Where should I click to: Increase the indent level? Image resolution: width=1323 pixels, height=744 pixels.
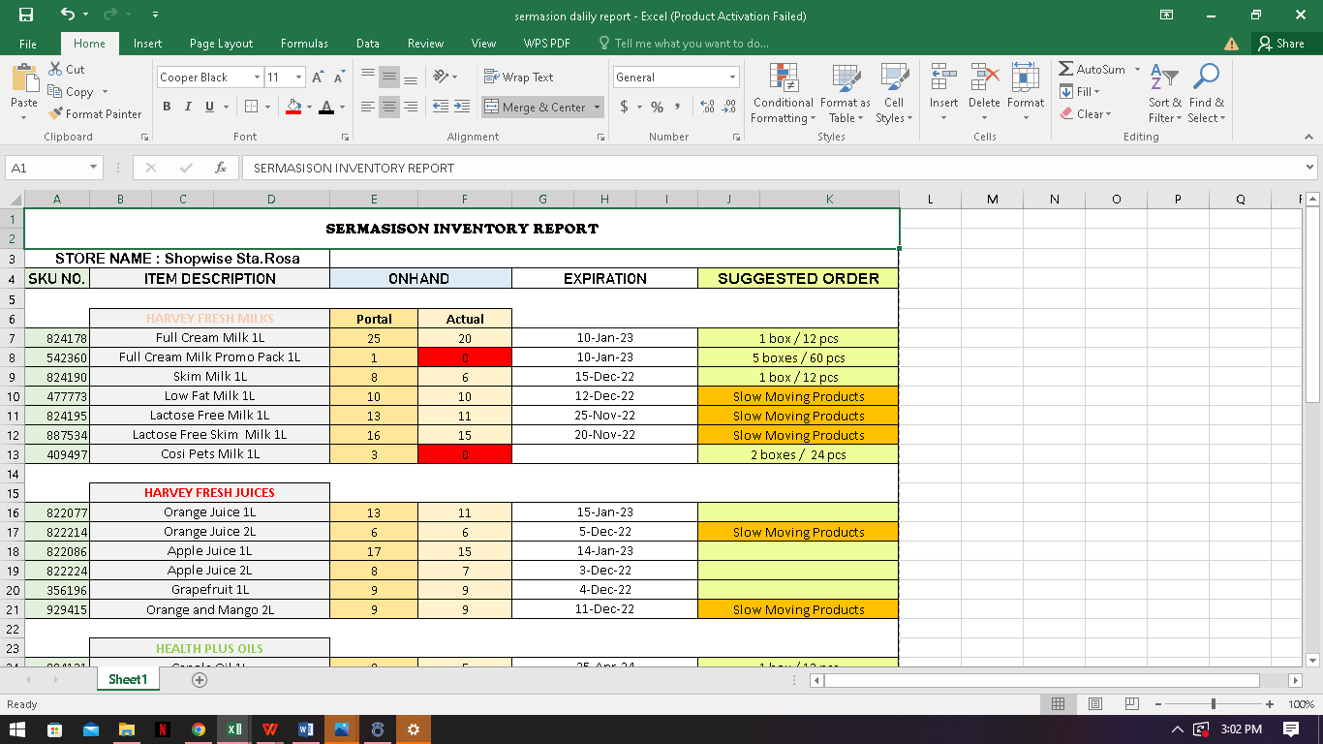[x=462, y=107]
